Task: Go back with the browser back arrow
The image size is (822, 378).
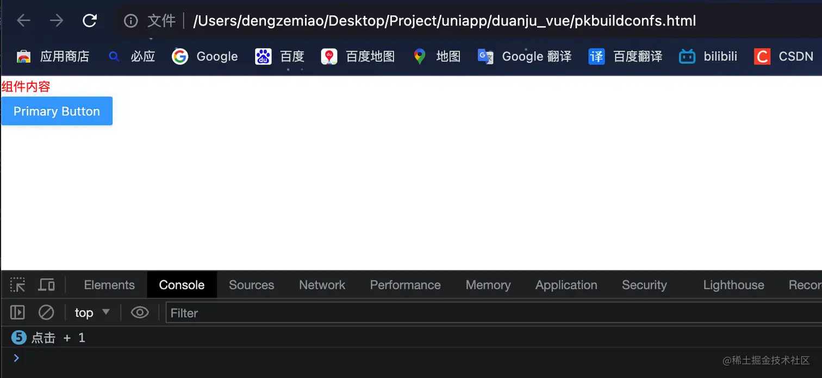Action: coord(23,21)
